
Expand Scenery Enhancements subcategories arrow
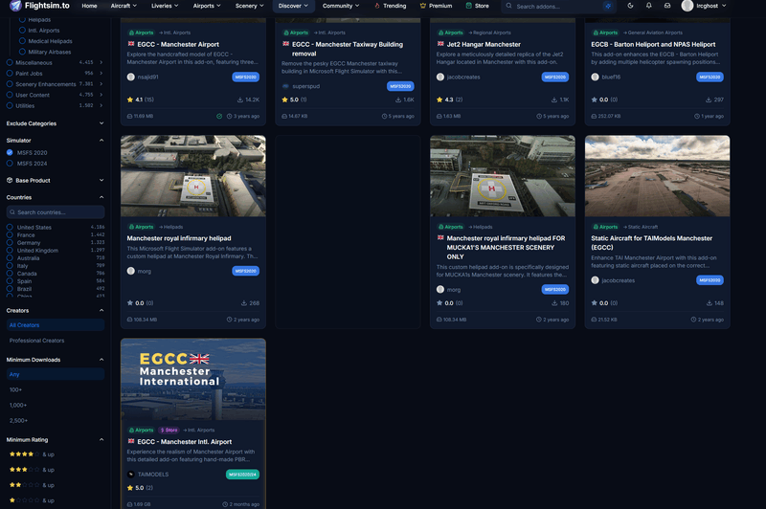[x=101, y=84]
